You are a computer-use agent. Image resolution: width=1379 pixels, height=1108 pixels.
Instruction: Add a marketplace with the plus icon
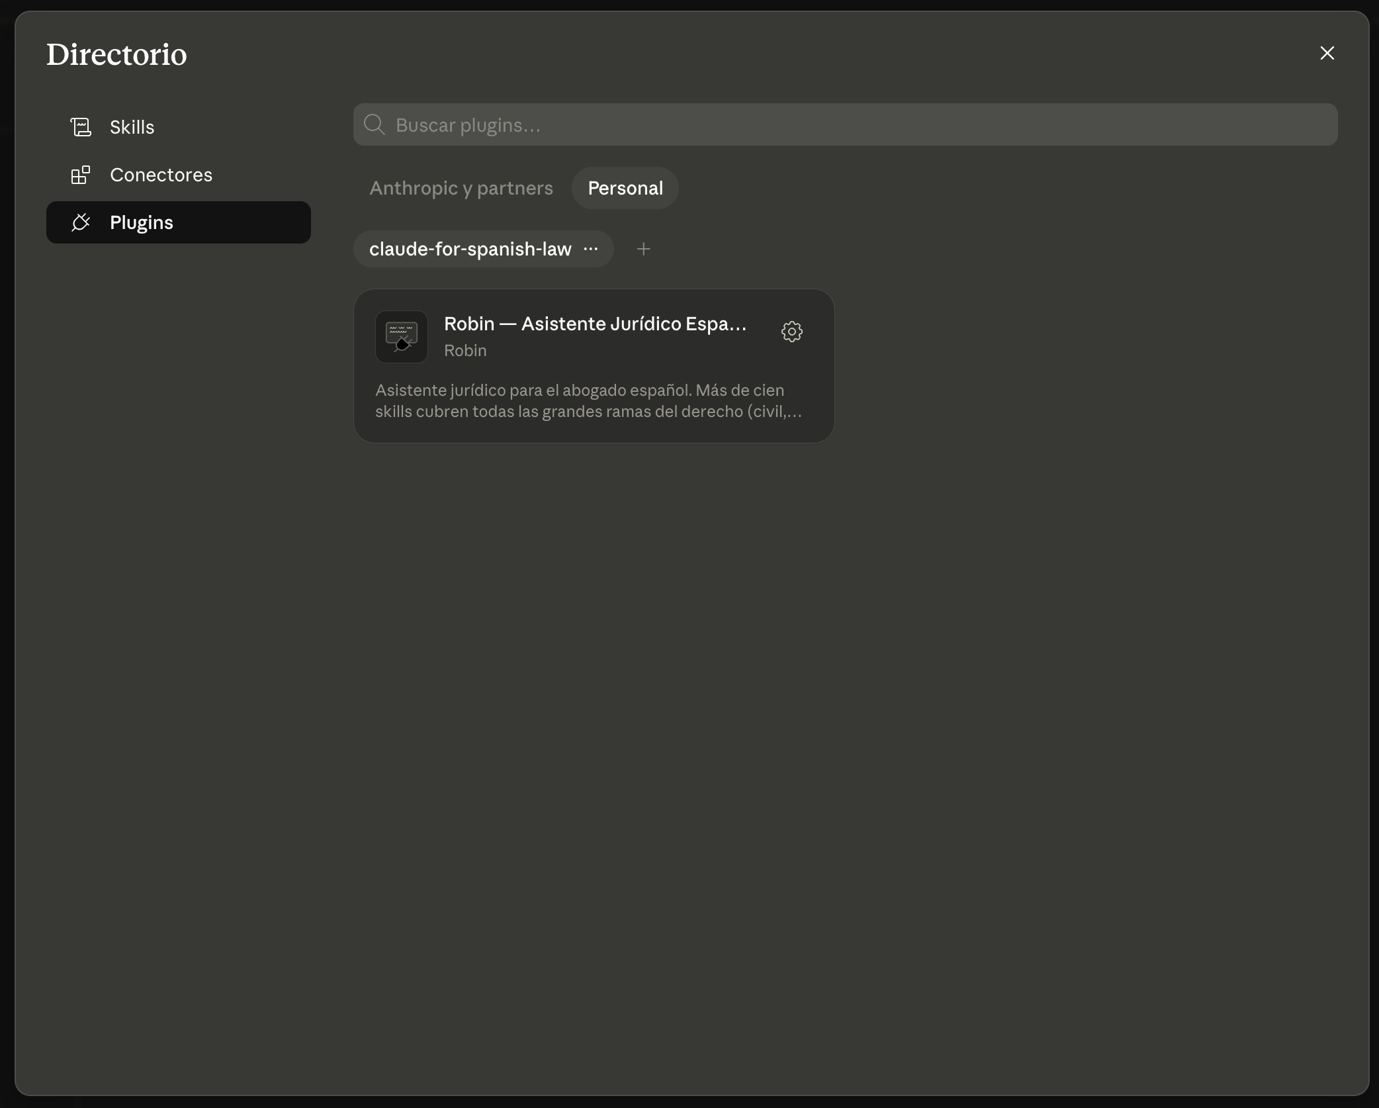point(643,249)
